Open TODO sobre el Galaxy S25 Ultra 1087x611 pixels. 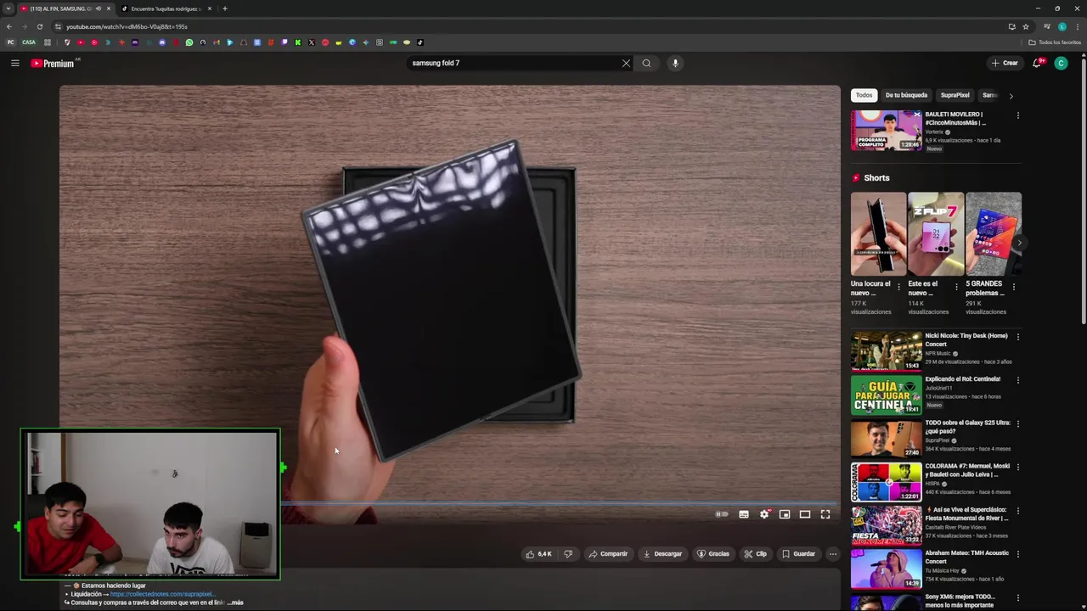coord(887,439)
